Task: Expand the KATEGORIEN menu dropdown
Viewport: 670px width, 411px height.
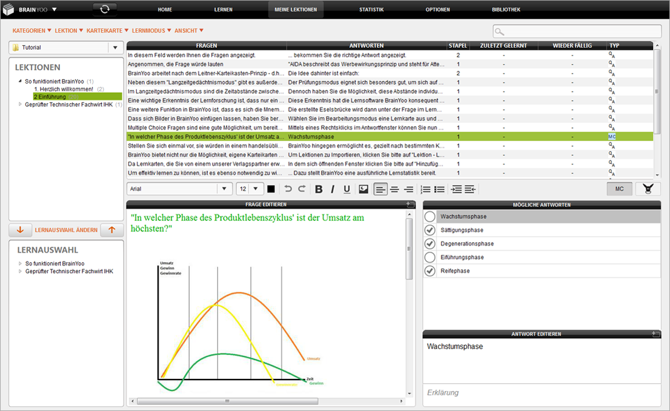Action: [x=29, y=30]
